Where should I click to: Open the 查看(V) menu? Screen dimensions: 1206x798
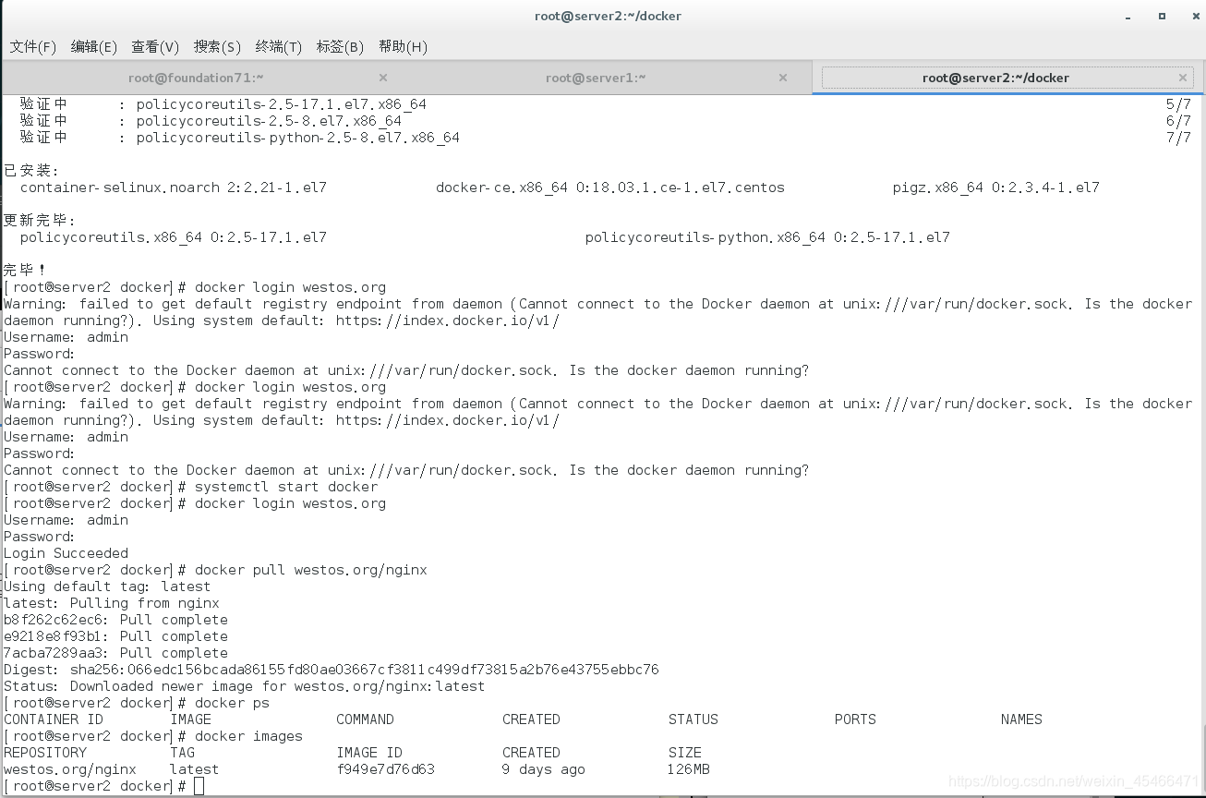click(x=155, y=46)
